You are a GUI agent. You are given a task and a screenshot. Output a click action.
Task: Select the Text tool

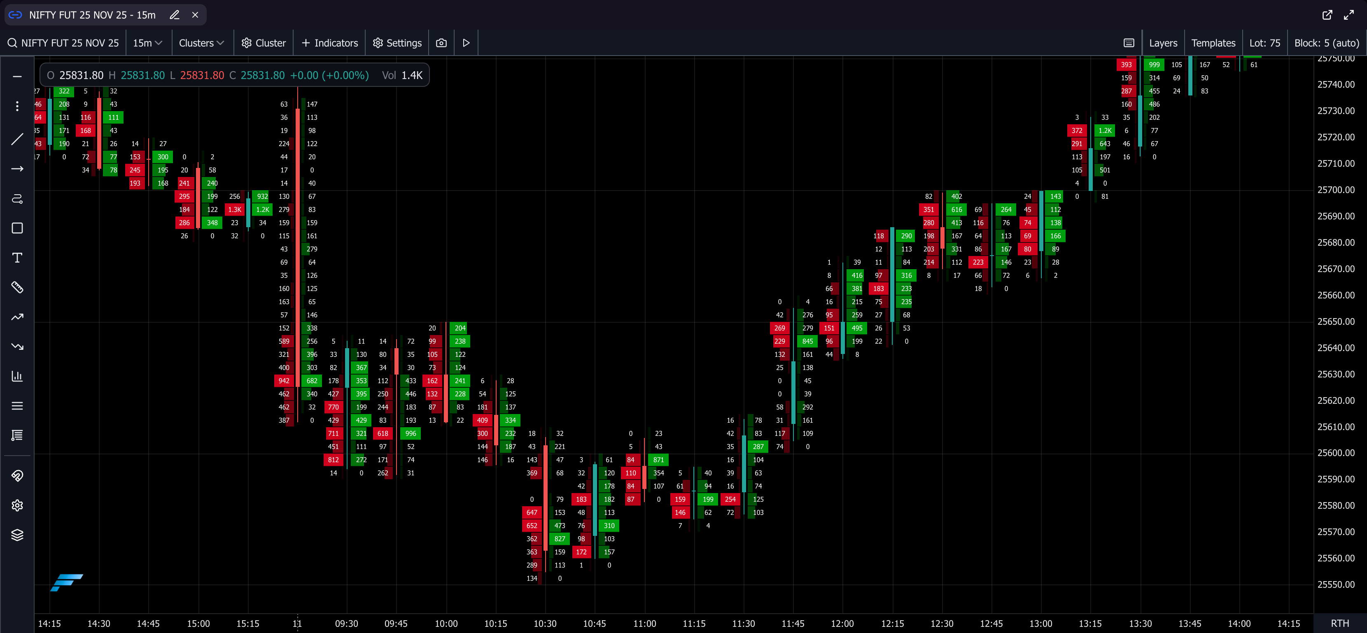tap(18, 258)
